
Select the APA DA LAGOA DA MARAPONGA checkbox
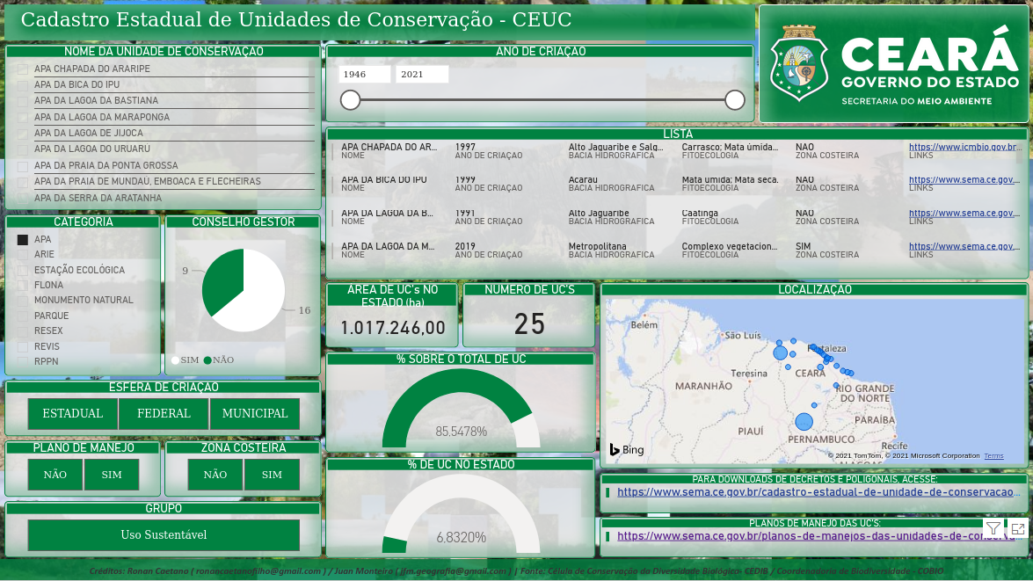pyautogui.click(x=23, y=117)
